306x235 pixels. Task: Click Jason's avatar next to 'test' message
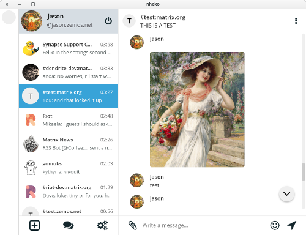coord(136,180)
